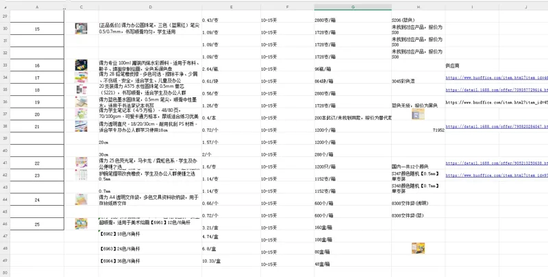Select the plain URL cell in row 36
Image resolution: width=548 pixels, height=277 pixels.
[x=497, y=102]
